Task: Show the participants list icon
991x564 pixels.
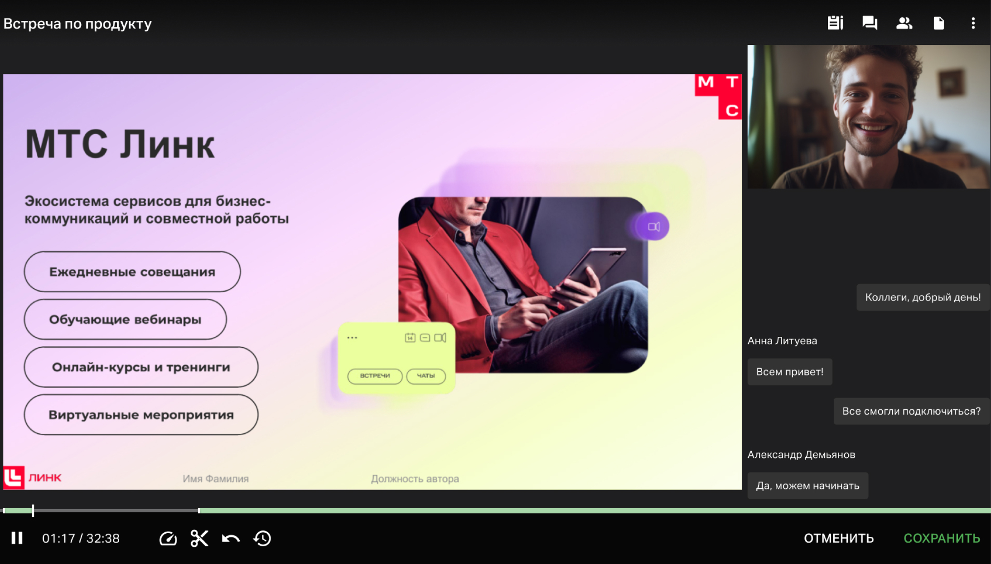Action: (904, 23)
